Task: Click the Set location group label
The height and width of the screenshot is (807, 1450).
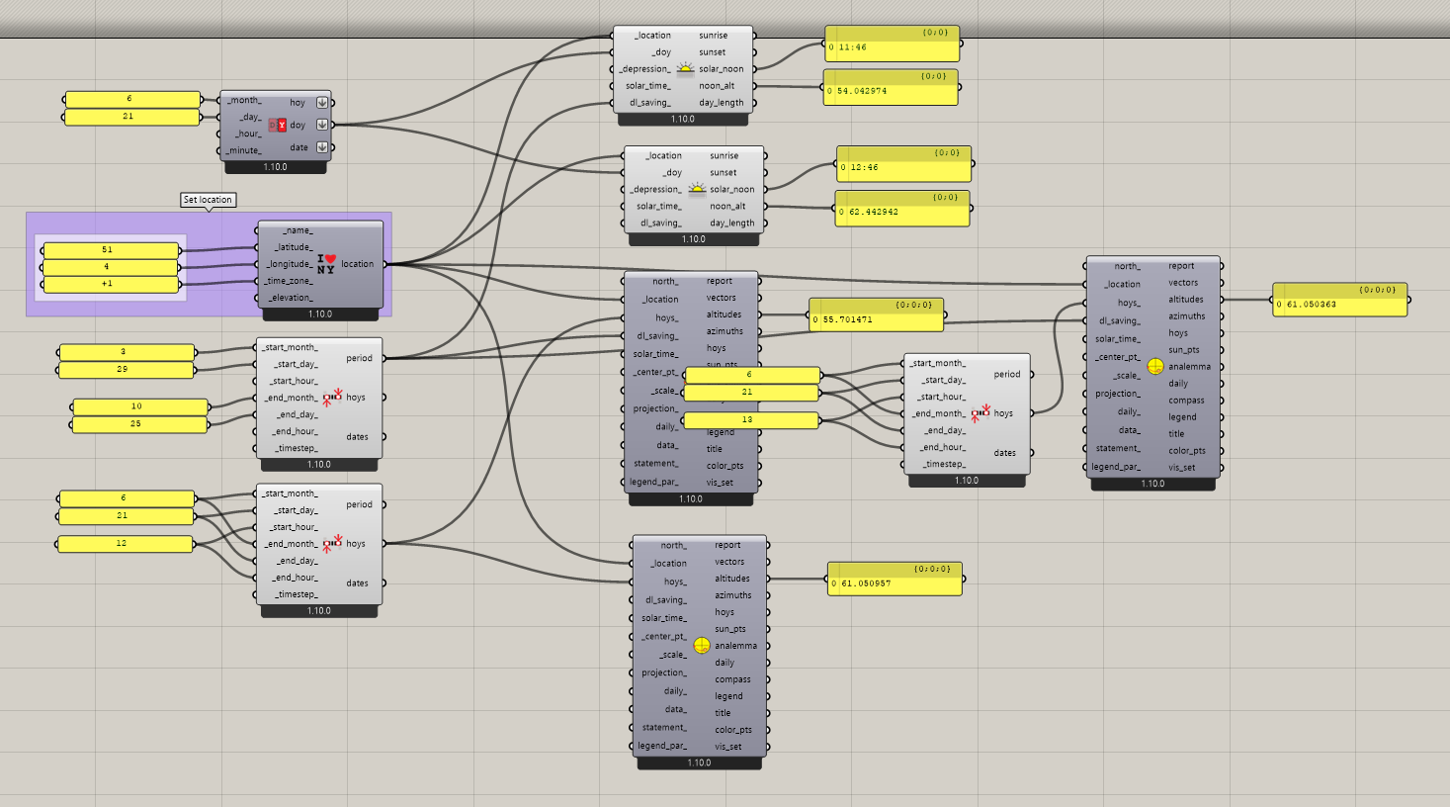Action: pyautogui.click(x=208, y=200)
